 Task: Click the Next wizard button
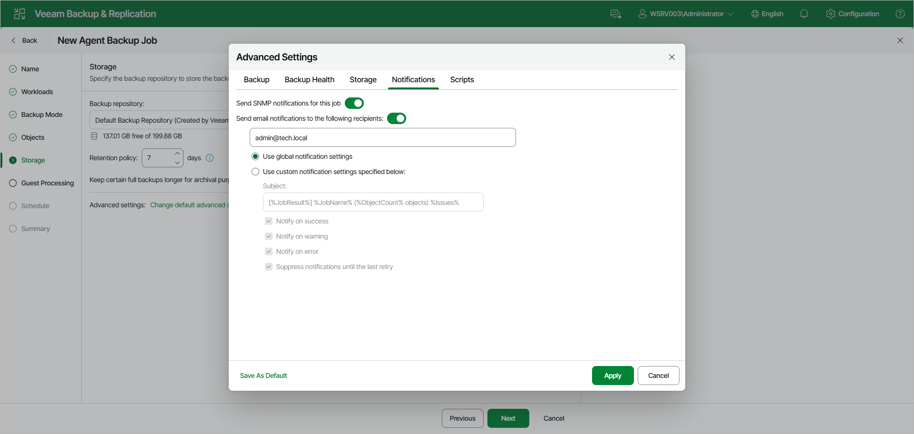click(508, 418)
